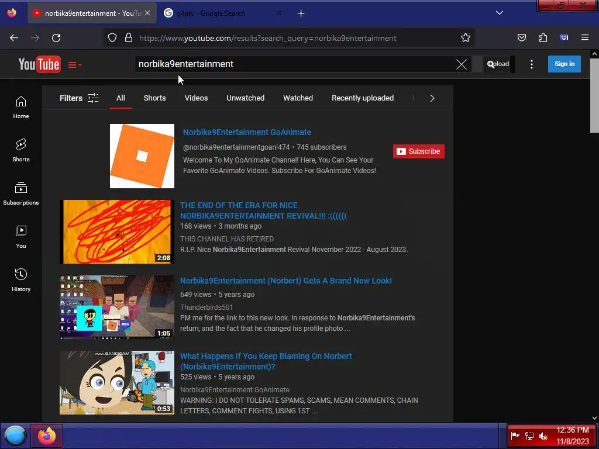Open the three-dot settings menu
The width and height of the screenshot is (599, 449).
(531, 64)
